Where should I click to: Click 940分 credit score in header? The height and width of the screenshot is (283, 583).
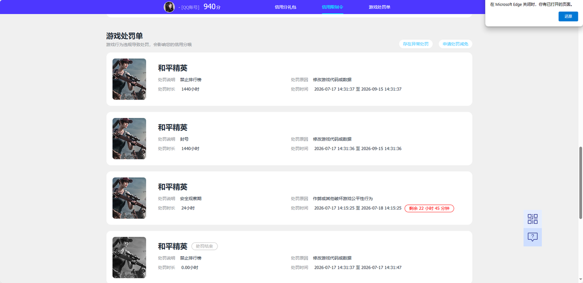pos(212,7)
